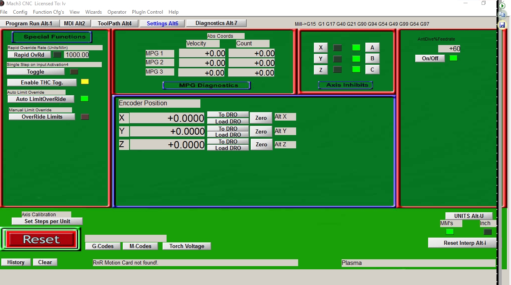Open the M-Codes reference button
Image resolution: width=511 pixels, height=285 pixels.
(140, 246)
